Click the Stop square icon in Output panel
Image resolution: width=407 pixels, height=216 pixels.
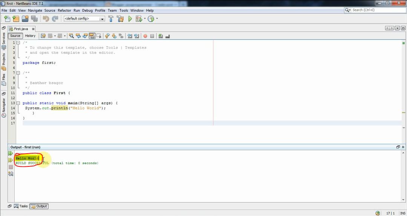tap(11, 167)
